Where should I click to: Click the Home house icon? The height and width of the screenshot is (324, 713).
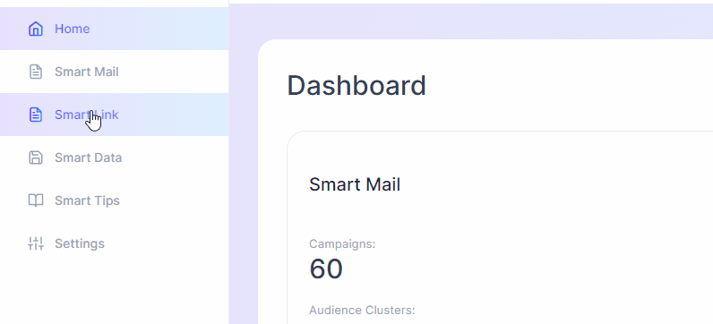pos(36,29)
